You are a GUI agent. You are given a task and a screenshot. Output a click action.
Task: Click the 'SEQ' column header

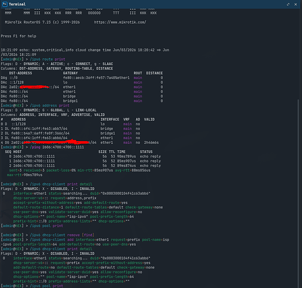(x=8, y=152)
